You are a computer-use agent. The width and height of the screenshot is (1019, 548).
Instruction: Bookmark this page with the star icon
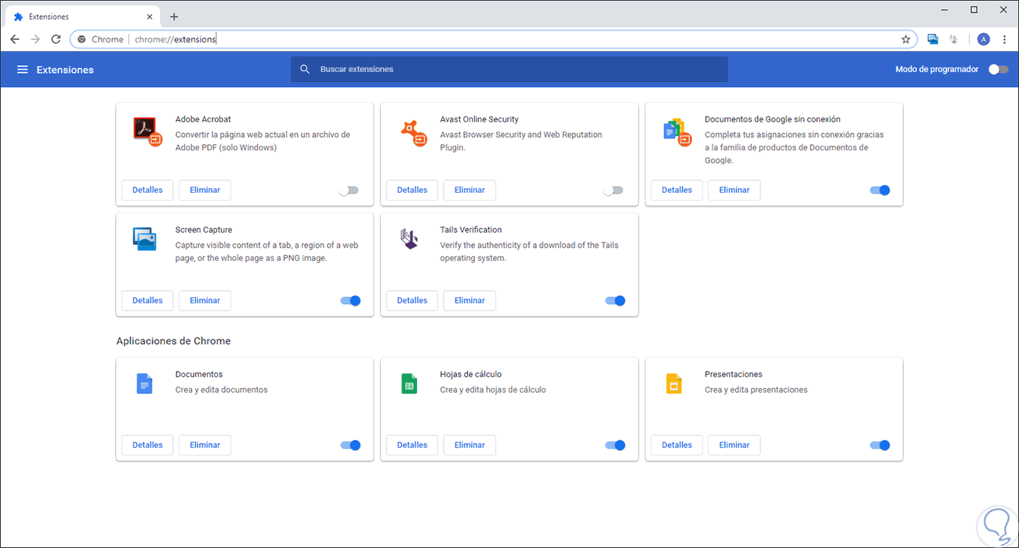click(x=906, y=39)
